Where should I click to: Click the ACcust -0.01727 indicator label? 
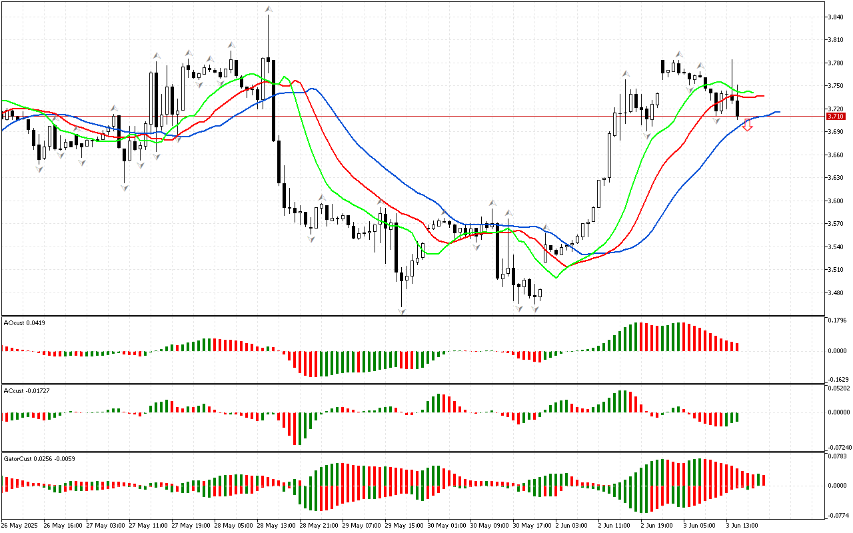click(x=25, y=390)
